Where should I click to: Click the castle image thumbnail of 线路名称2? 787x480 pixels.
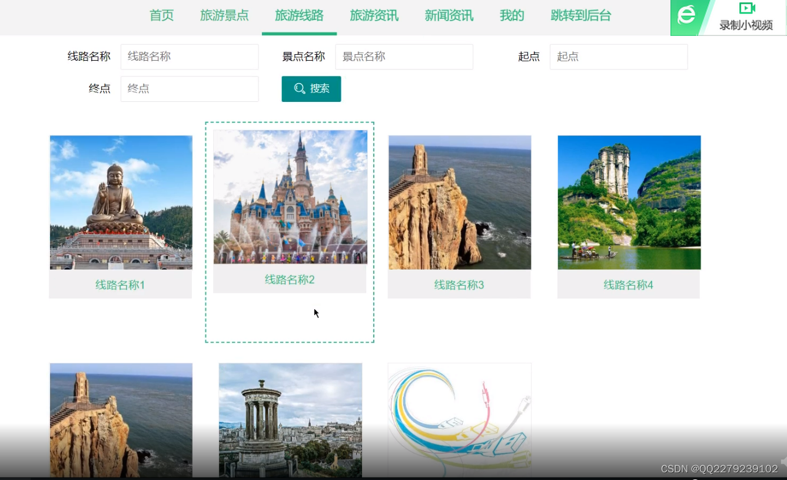290,197
